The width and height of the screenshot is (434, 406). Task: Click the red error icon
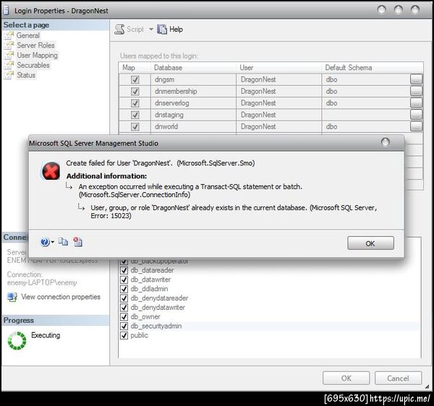[x=51, y=171]
